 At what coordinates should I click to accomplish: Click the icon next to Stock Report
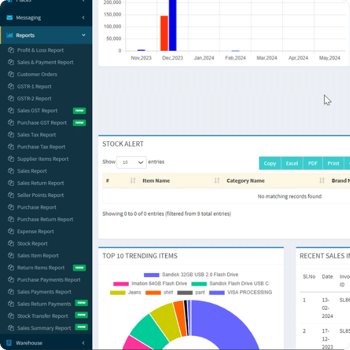point(11,244)
